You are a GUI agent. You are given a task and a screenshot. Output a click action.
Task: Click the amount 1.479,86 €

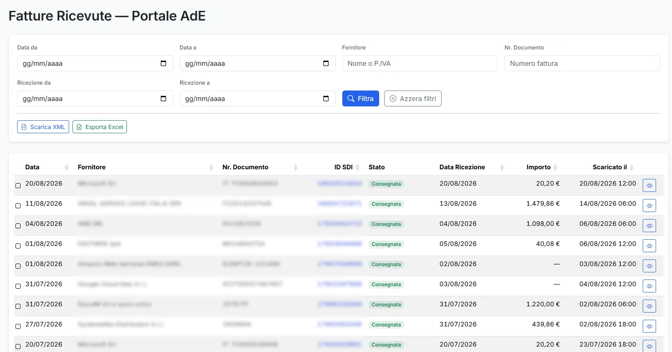pos(543,204)
